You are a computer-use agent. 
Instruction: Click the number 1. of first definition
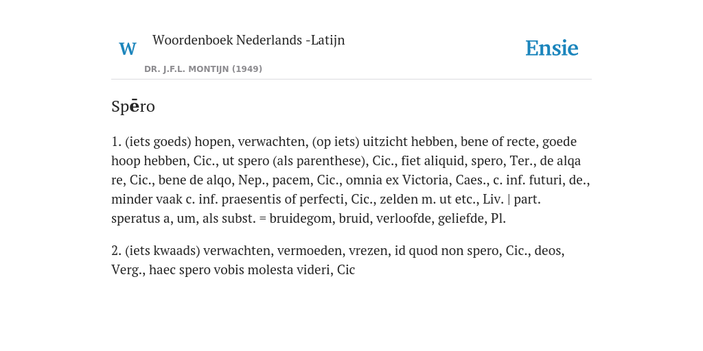[117, 142]
